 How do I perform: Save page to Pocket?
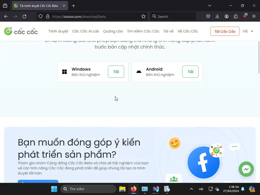point(208,17)
